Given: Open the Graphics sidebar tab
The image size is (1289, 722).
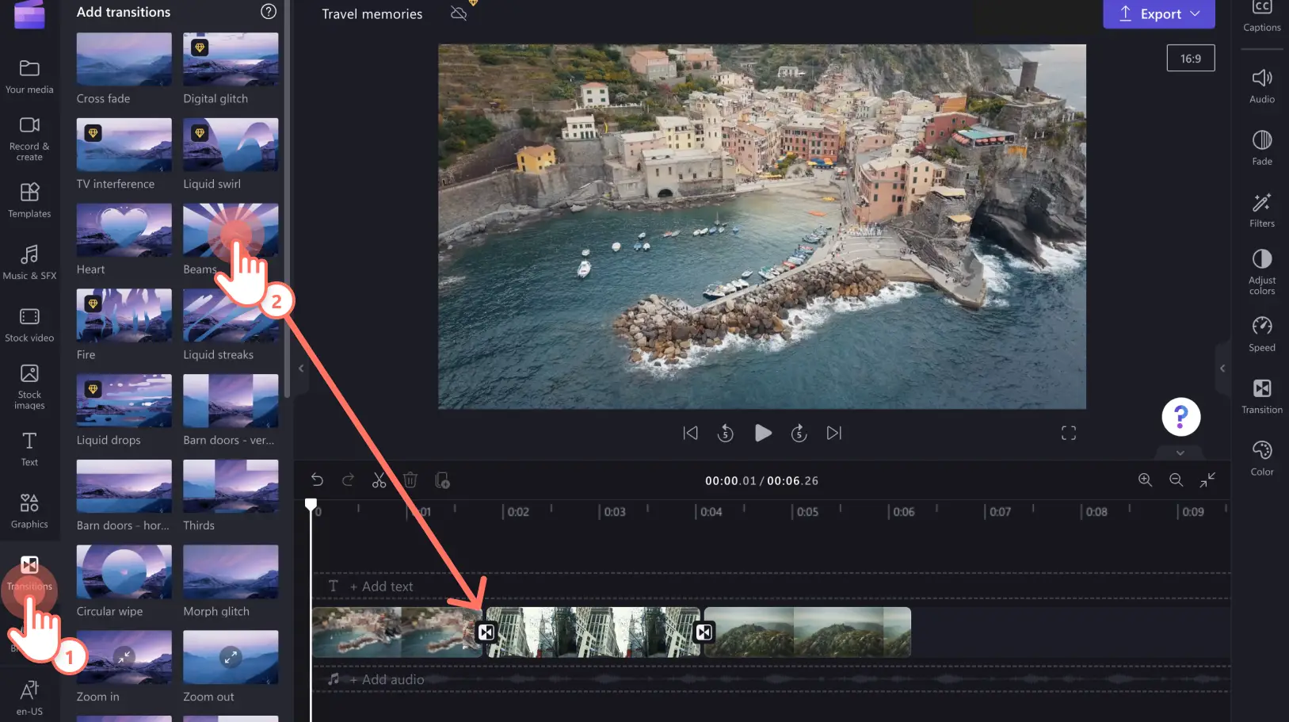Looking at the screenshot, I should [x=29, y=510].
